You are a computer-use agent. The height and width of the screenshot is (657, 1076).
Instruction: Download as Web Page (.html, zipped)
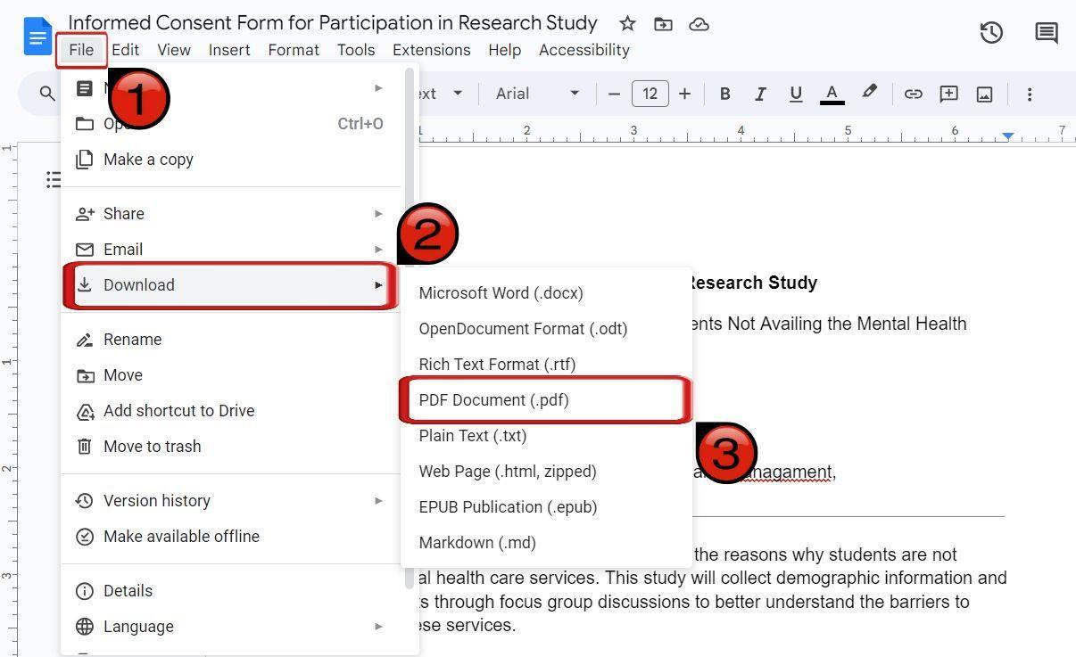(x=546, y=472)
